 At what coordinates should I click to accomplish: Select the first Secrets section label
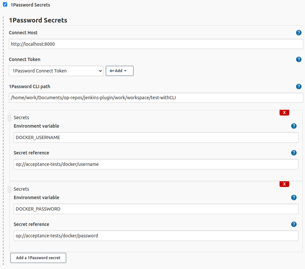point(21,118)
